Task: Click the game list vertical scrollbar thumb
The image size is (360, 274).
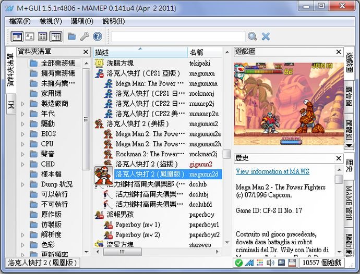Action: 227,154
